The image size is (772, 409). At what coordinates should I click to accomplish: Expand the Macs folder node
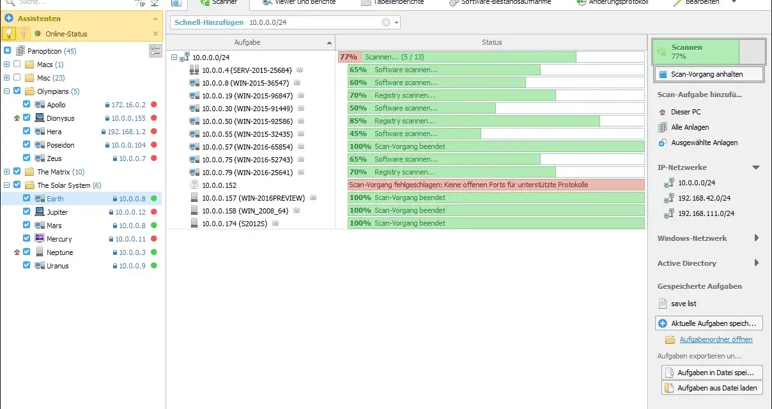[7, 65]
